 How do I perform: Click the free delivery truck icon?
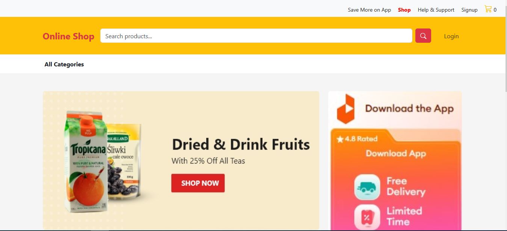[x=367, y=187]
